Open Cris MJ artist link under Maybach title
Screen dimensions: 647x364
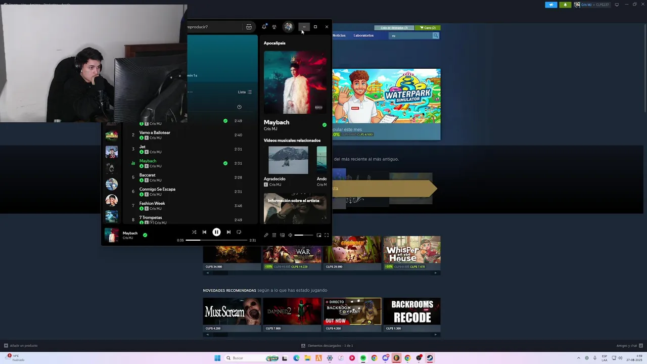pos(270,129)
